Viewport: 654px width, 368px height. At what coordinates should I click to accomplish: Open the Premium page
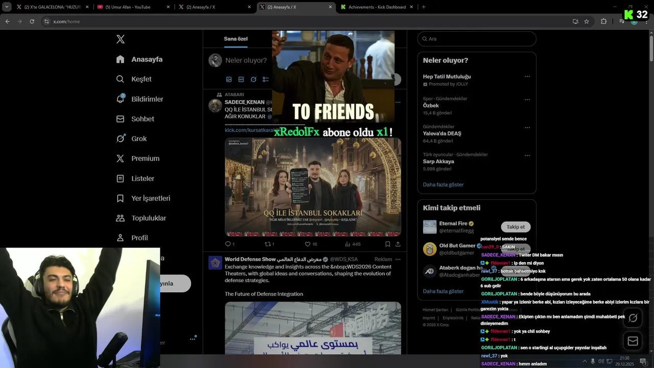click(138, 158)
